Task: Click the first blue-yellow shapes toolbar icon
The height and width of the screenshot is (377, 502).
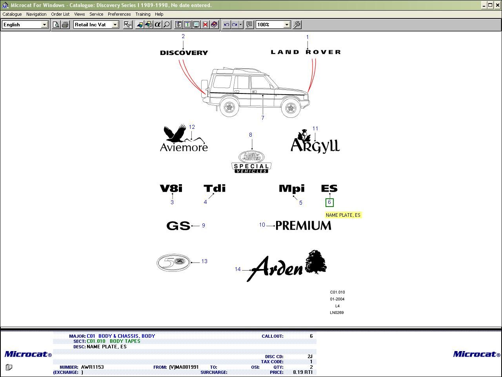Action: (x=140, y=24)
